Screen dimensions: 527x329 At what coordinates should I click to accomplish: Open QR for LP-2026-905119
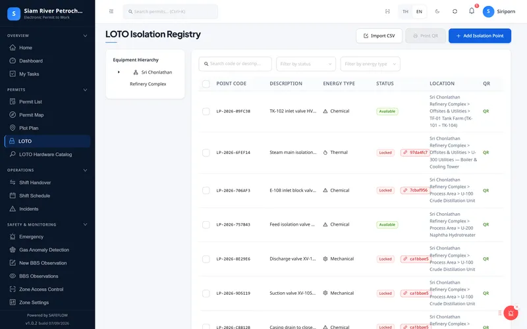(x=486, y=293)
